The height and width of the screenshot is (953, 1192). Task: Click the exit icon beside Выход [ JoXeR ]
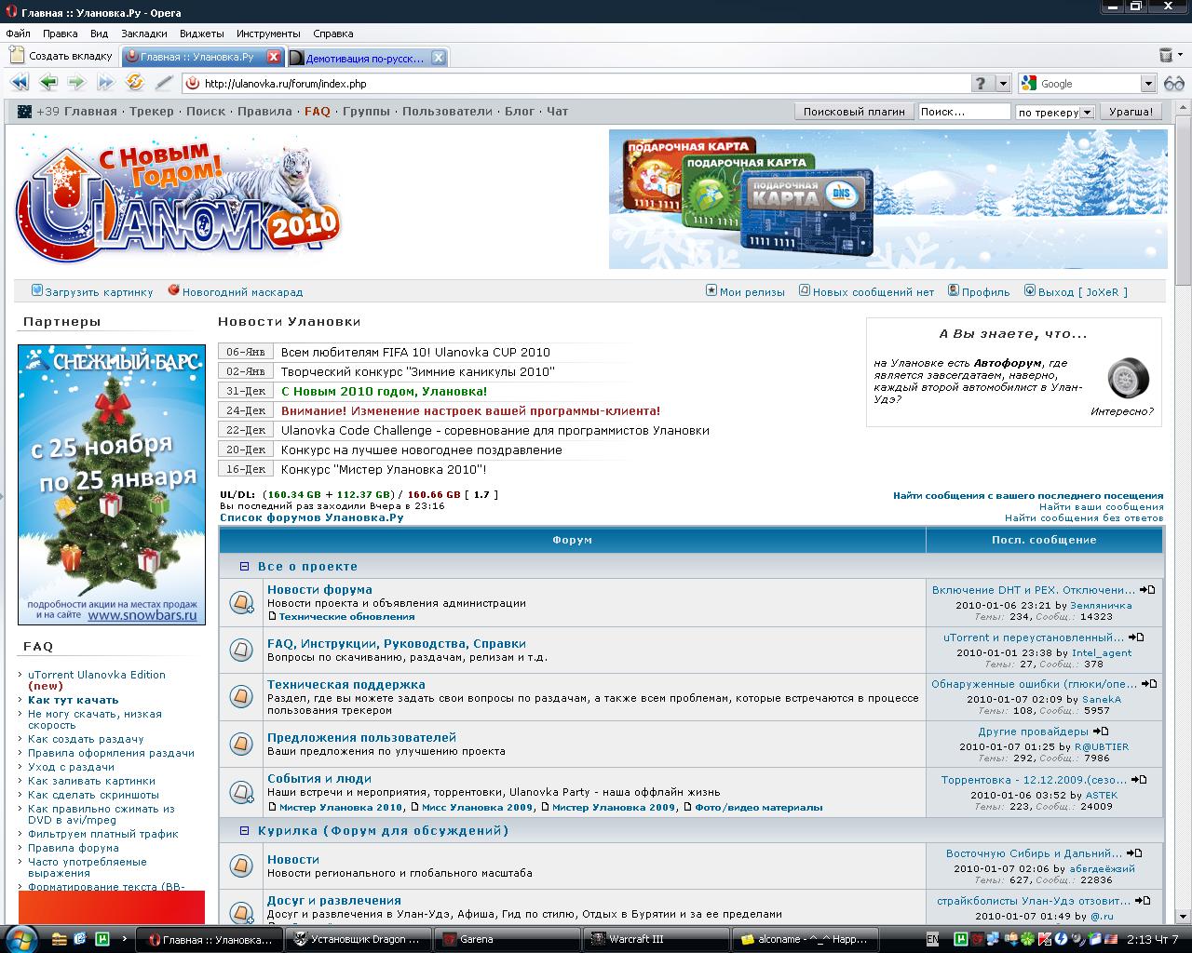click(1028, 290)
